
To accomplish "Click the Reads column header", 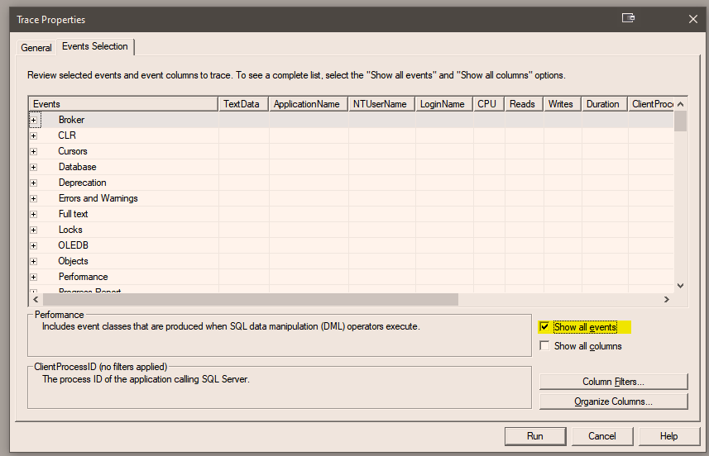I will (x=524, y=104).
